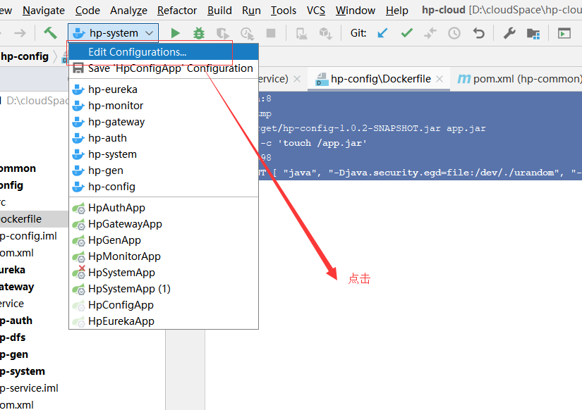Open the Code menu
The height and width of the screenshot is (410, 582).
tap(87, 11)
